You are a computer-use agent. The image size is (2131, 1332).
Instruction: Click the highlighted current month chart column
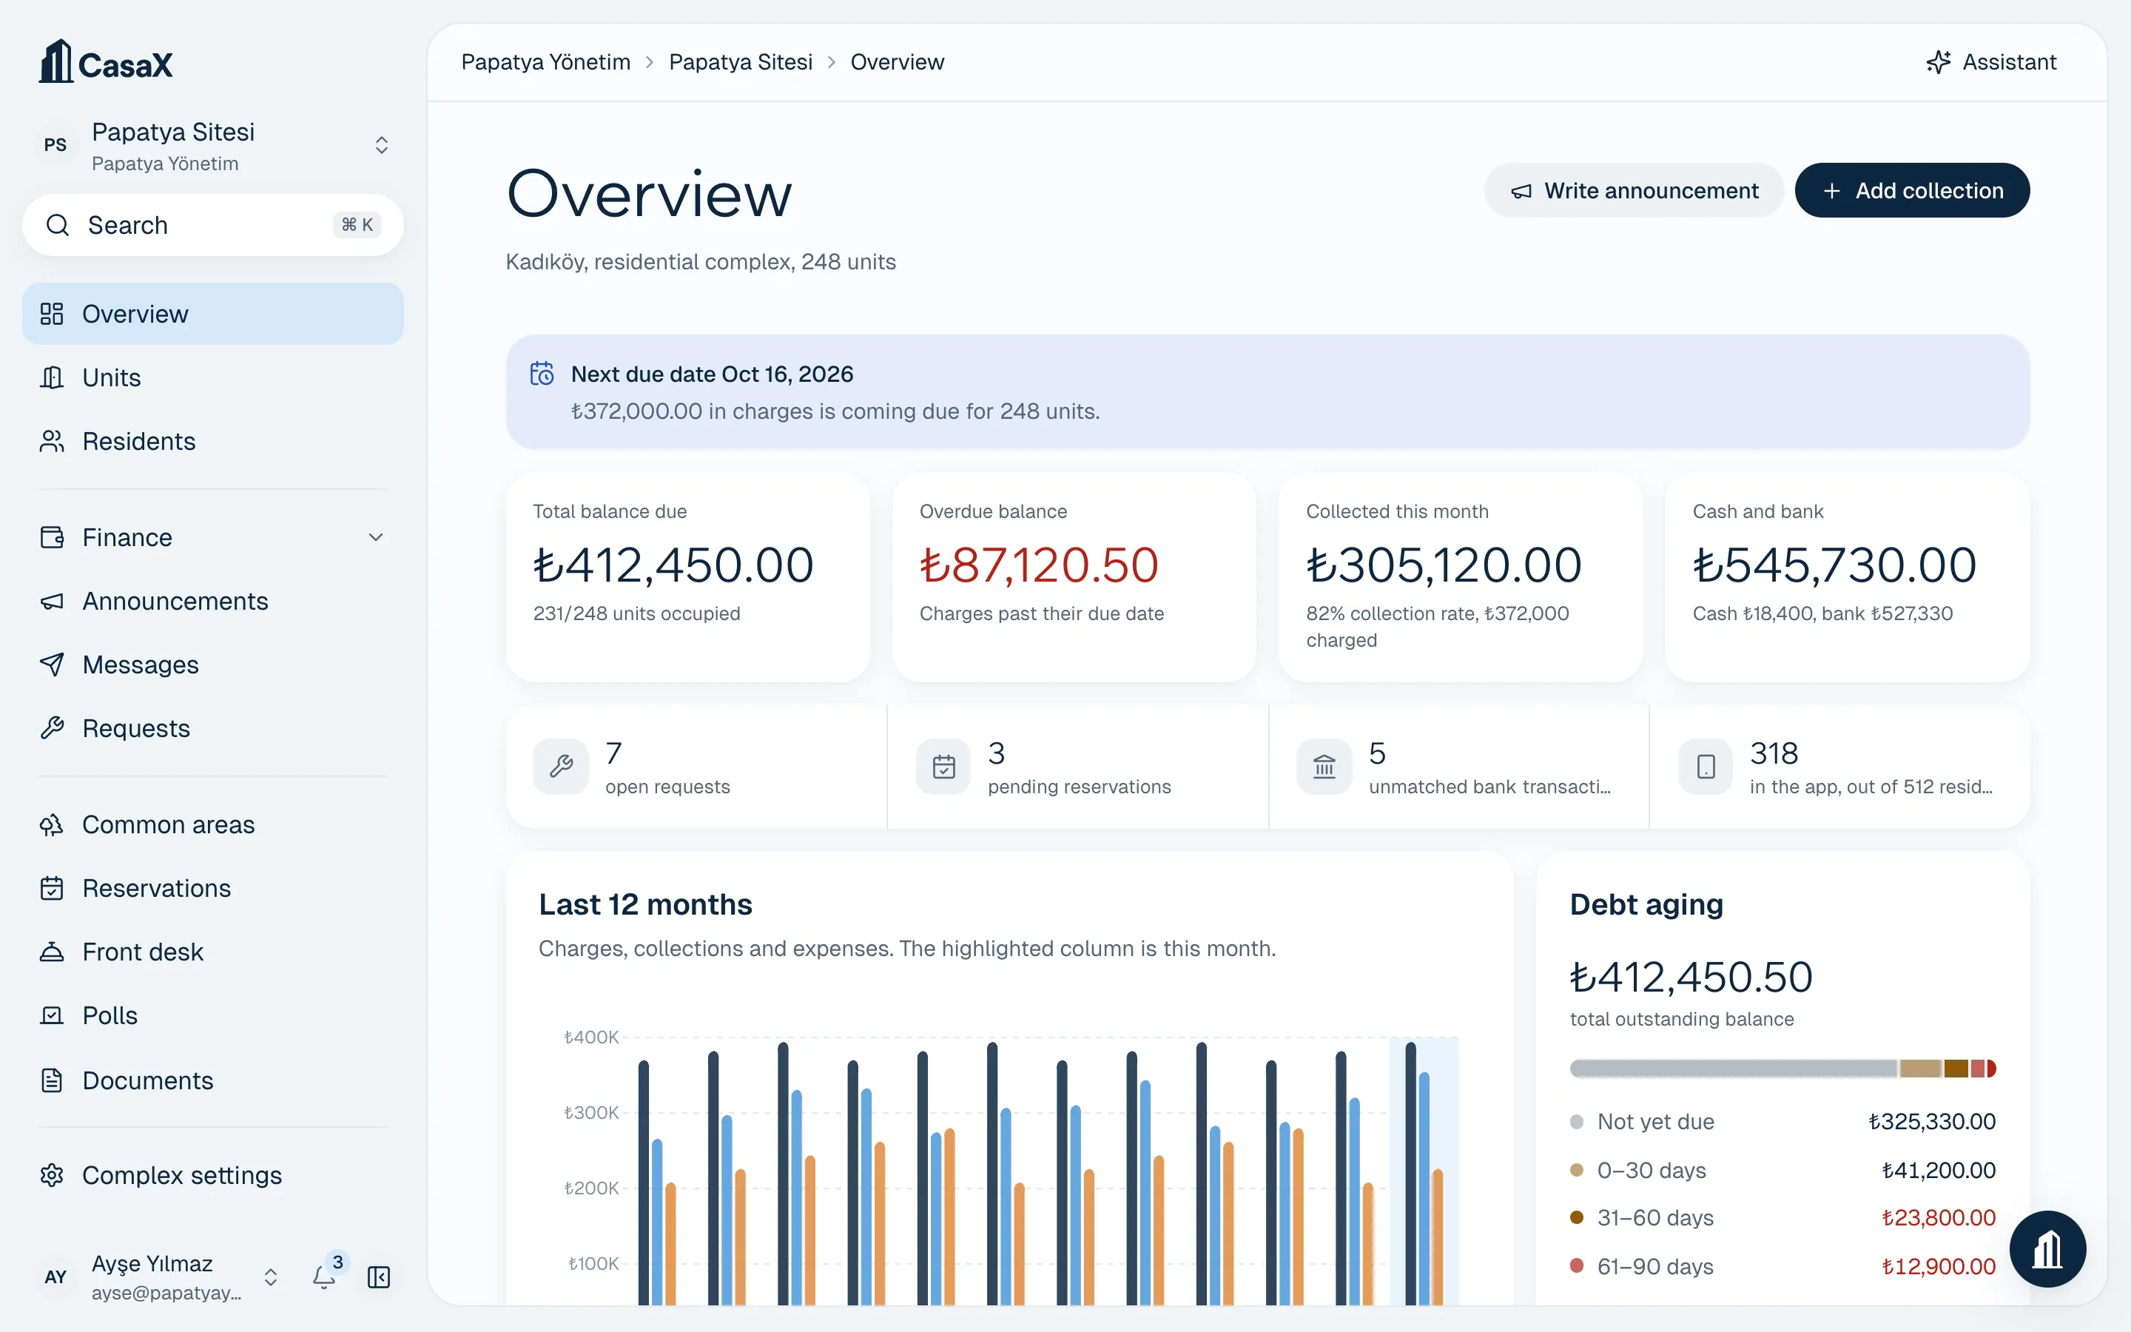1424,1171
